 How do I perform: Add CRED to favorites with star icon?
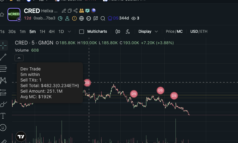2,15
